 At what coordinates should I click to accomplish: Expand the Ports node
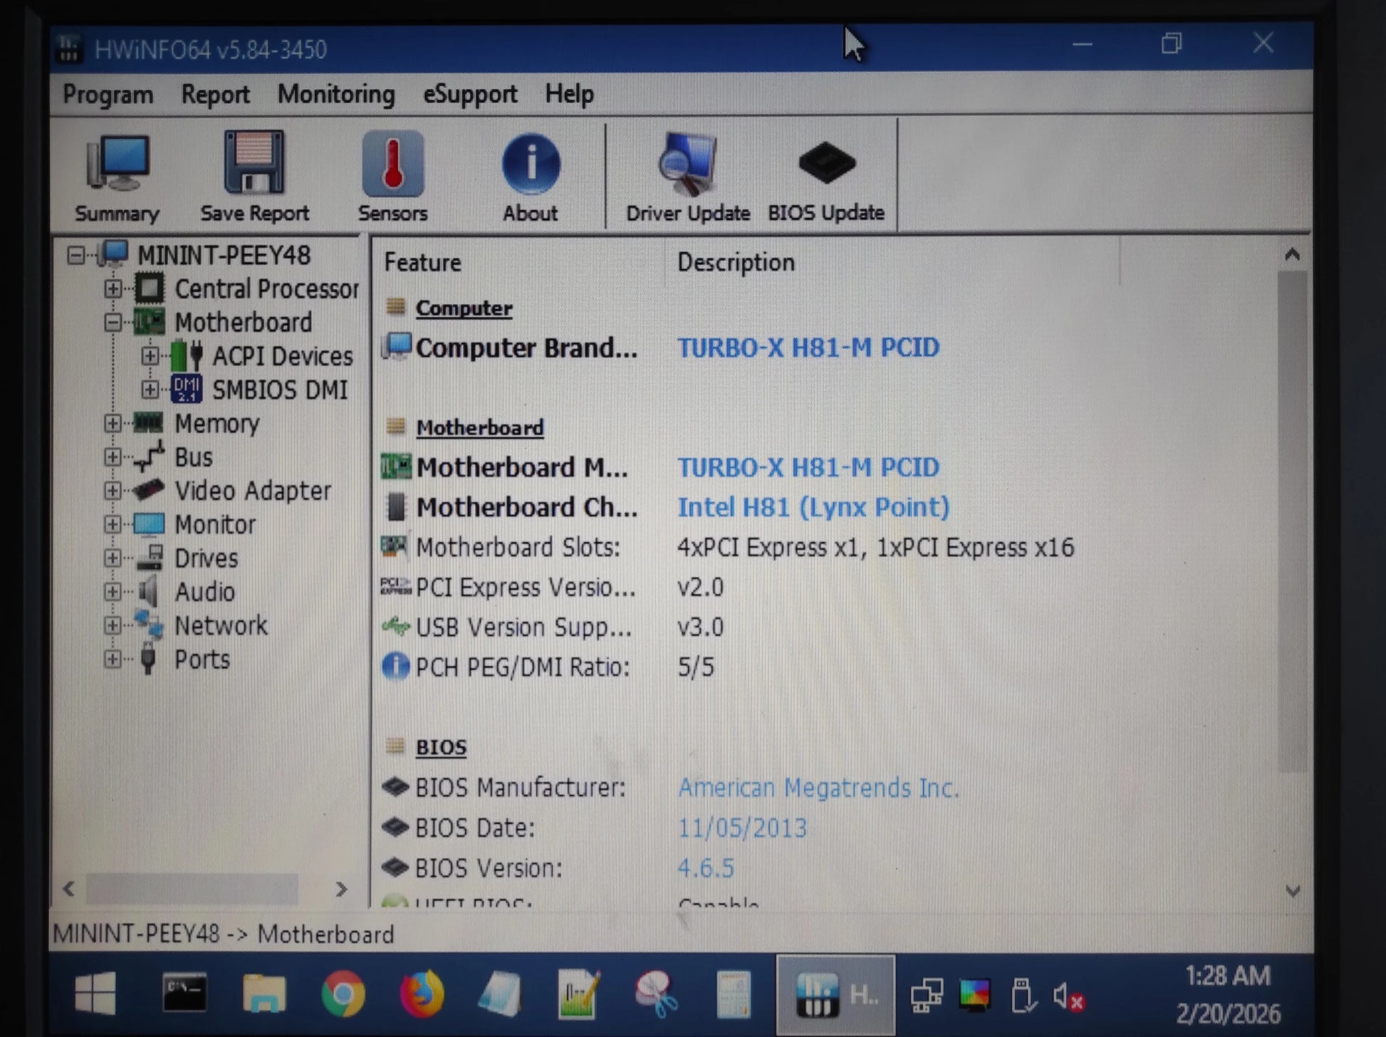click(x=113, y=659)
